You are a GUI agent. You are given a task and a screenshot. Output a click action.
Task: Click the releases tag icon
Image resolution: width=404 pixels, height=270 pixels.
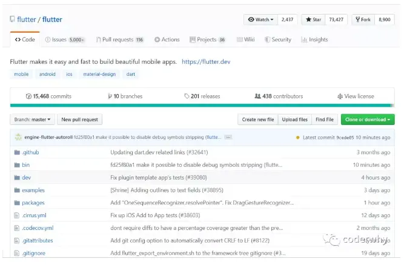point(187,96)
